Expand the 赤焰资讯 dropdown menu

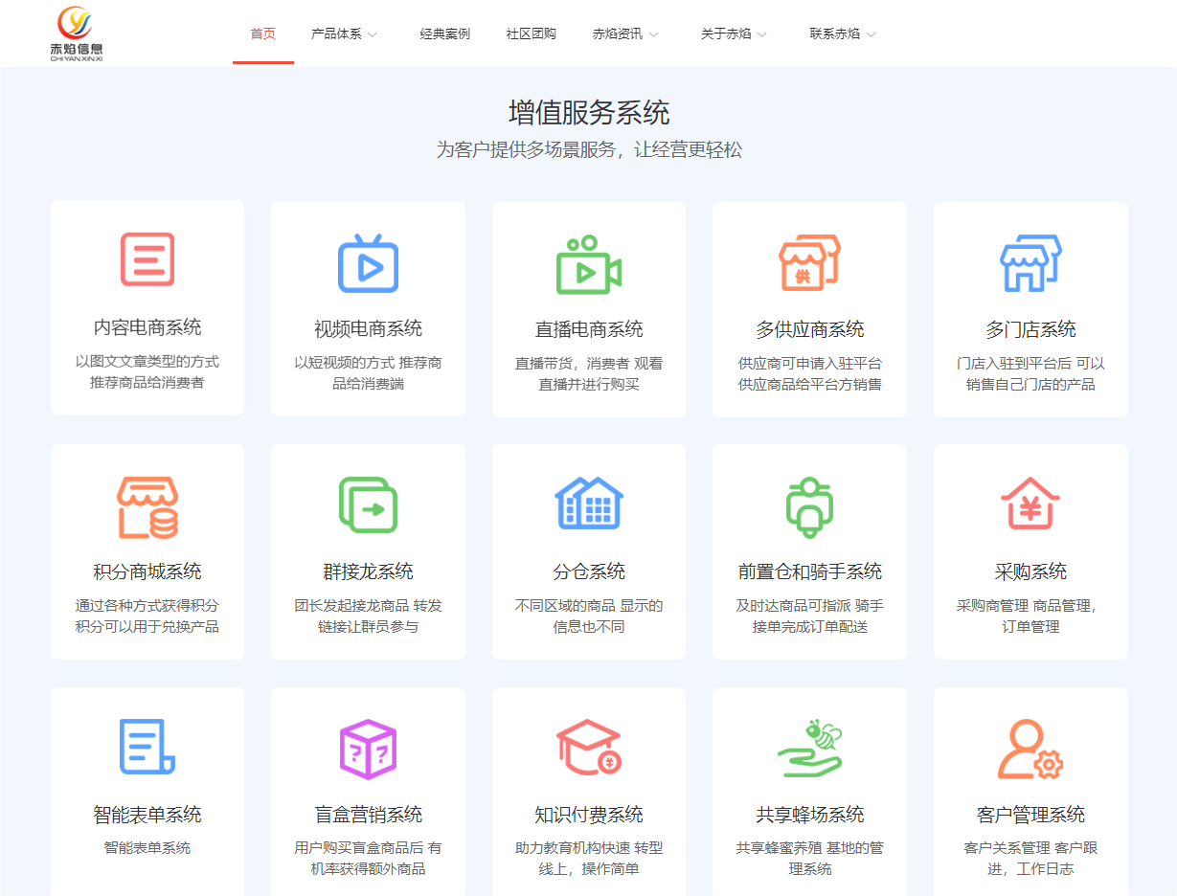[x=624, y=34]
